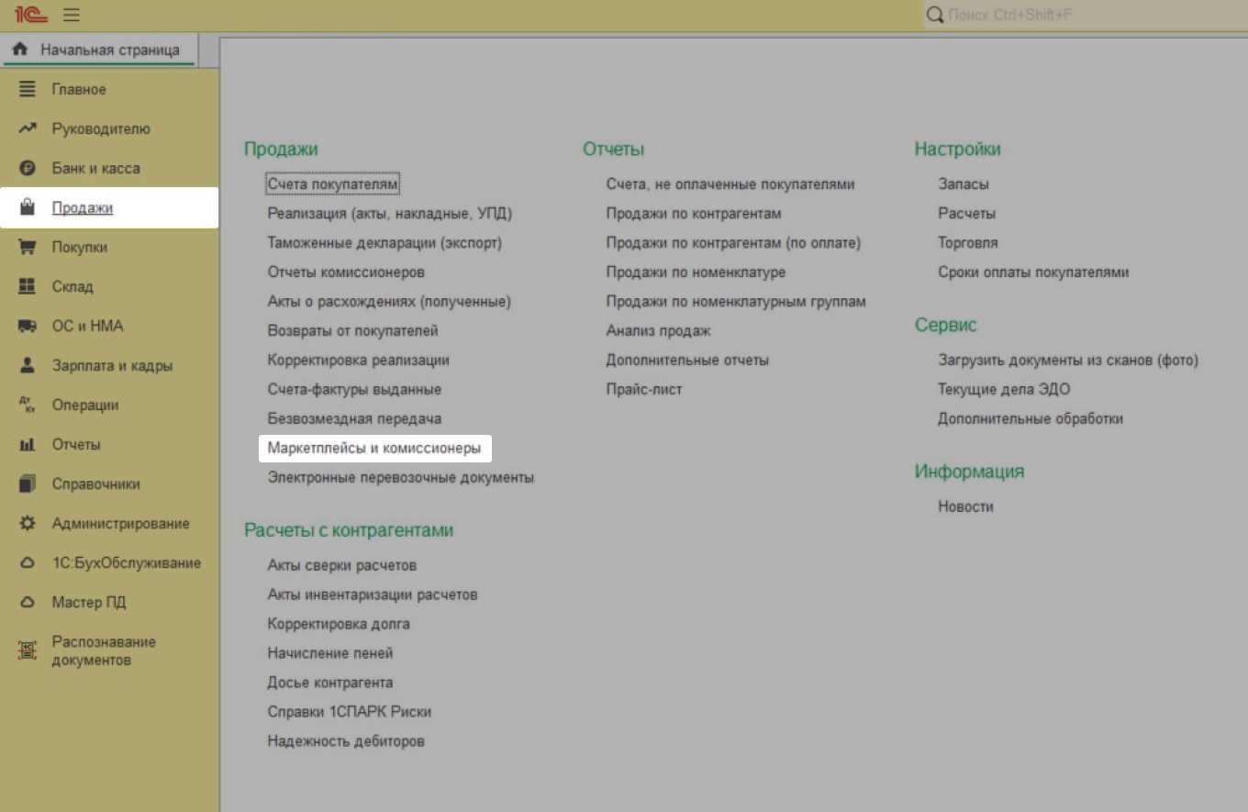Click the 1С:БухОбслуживание cloud icon
Image resolution: width=1248 pixels, height=812 pixels.
28,562
